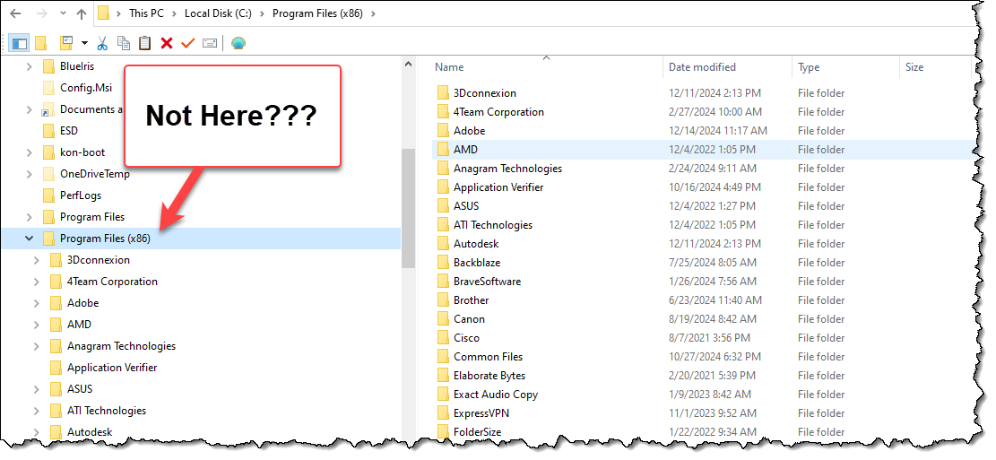Click the Cut scissors icon

tap(102, 43)
